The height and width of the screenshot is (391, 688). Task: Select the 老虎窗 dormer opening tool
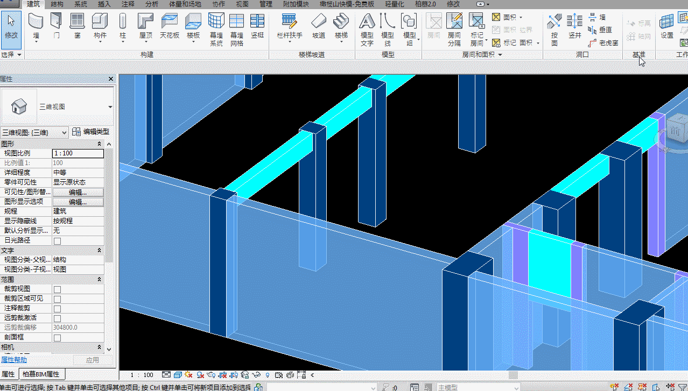click(603, 42)
